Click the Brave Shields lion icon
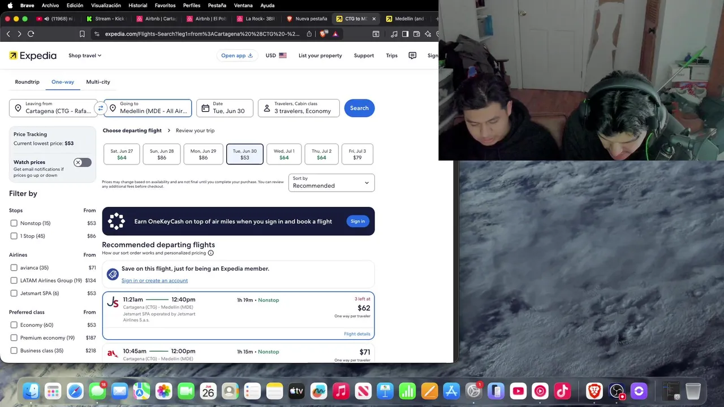Image resolution: width=724 pixels, height=407 pixels. pos(323,34)
